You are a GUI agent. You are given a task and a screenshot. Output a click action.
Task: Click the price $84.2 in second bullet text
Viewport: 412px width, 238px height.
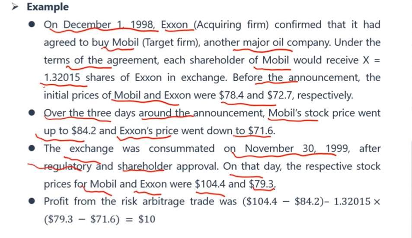click(83, 131)
